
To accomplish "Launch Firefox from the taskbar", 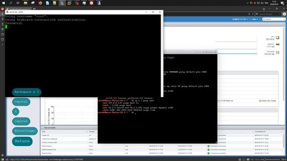I will 40,3.
